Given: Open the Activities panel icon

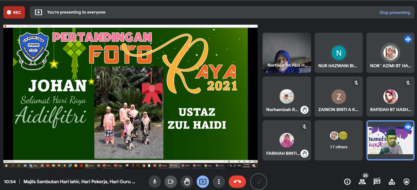Looking at the screenshot, I should pos(391,181).
